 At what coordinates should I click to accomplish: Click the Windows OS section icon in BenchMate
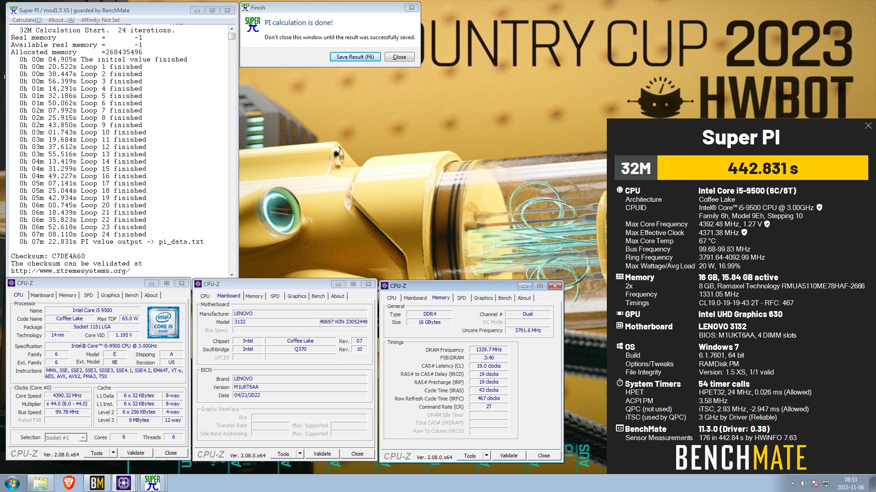[x=620, y=346]
